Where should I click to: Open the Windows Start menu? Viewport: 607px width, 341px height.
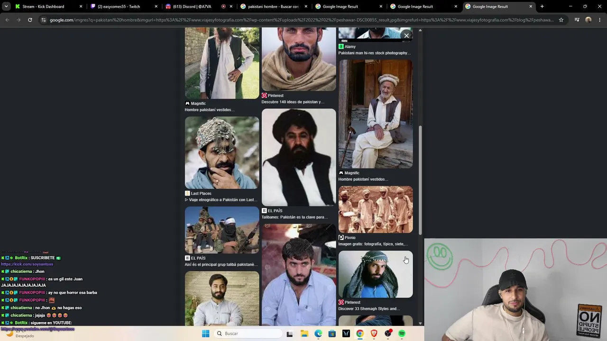(x=205, y=333)
